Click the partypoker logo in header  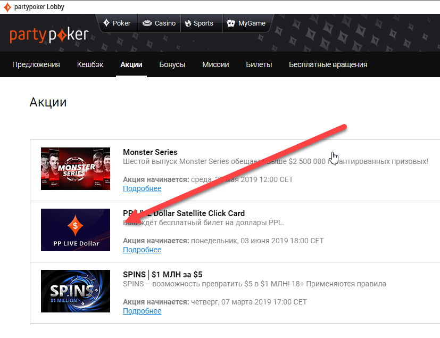49,35
